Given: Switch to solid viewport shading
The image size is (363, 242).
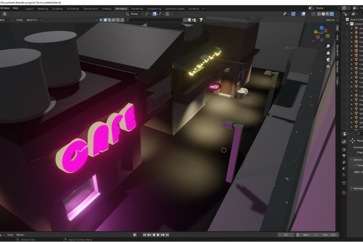Looking at the screenshot, I should (323, 14).
